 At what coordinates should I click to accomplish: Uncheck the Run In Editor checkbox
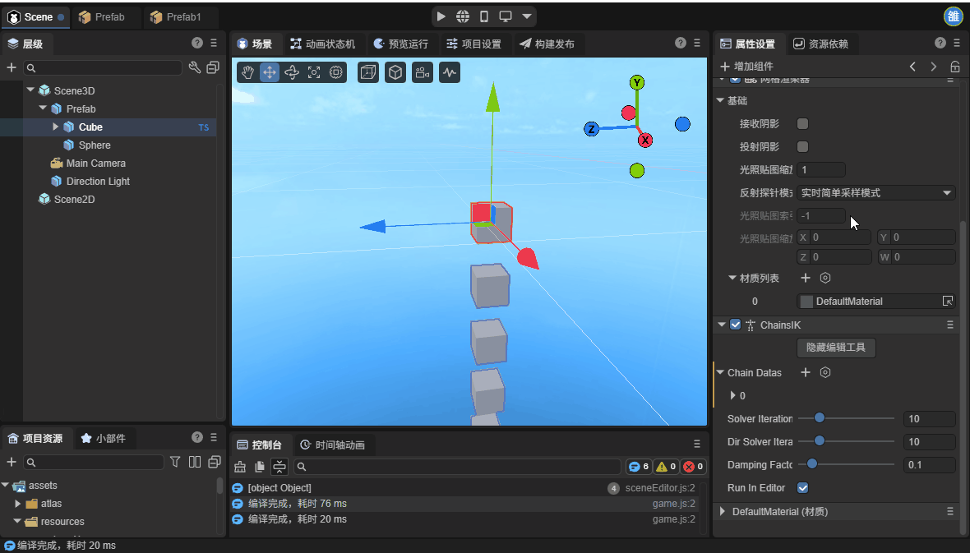tap(803, 488)
